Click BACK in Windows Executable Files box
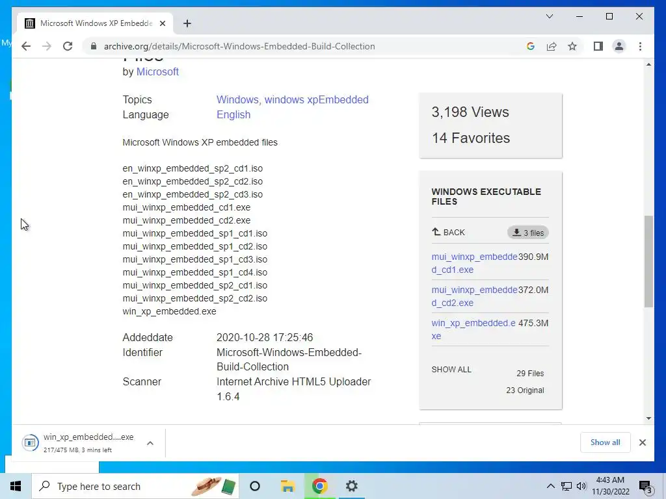 [449, 232]
